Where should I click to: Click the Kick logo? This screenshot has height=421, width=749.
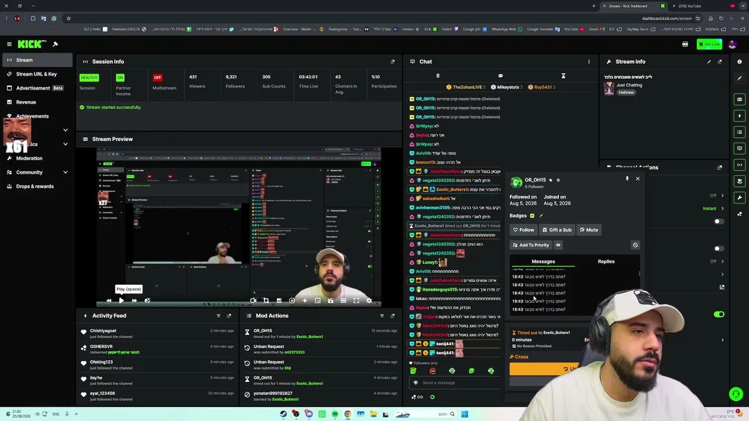click(29, 44)
